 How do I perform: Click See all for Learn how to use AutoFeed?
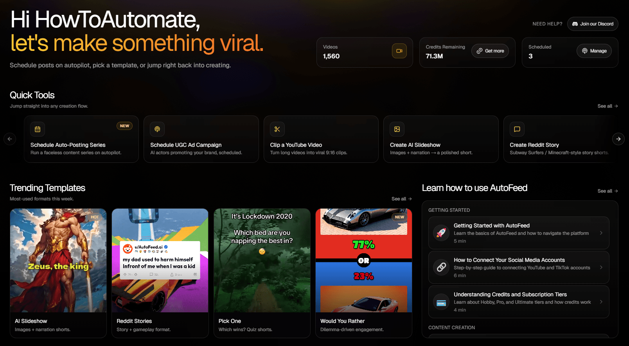coord(607,191)
